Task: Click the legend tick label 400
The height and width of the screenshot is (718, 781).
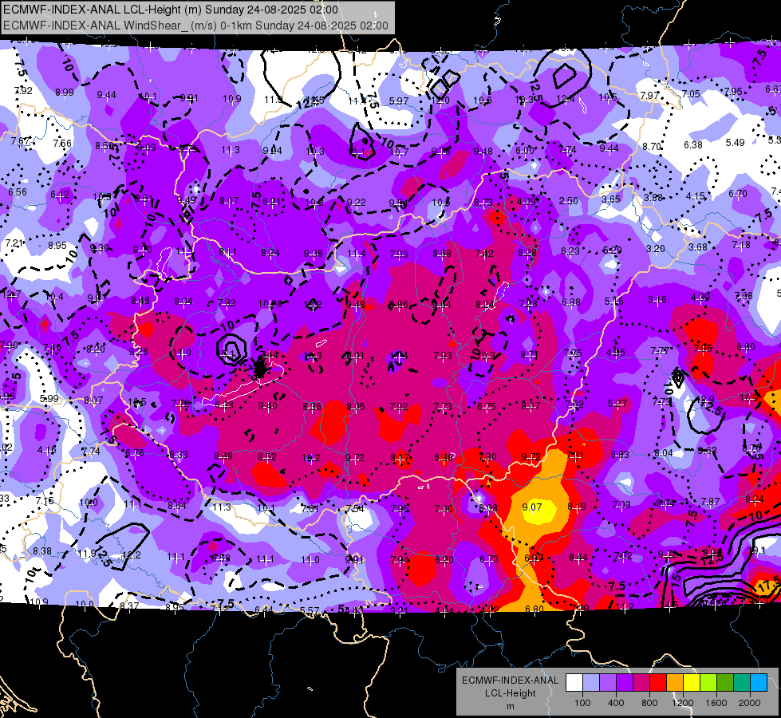Action: 616,703
